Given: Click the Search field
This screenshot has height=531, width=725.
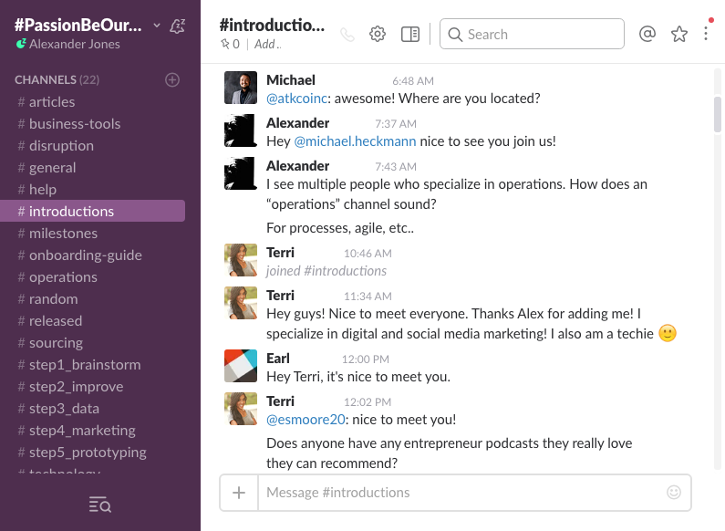Looking at the screenshot, I should tap(533, 35).
